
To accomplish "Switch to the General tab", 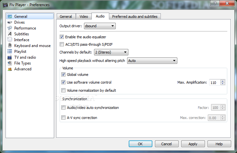I will point(66,17).
